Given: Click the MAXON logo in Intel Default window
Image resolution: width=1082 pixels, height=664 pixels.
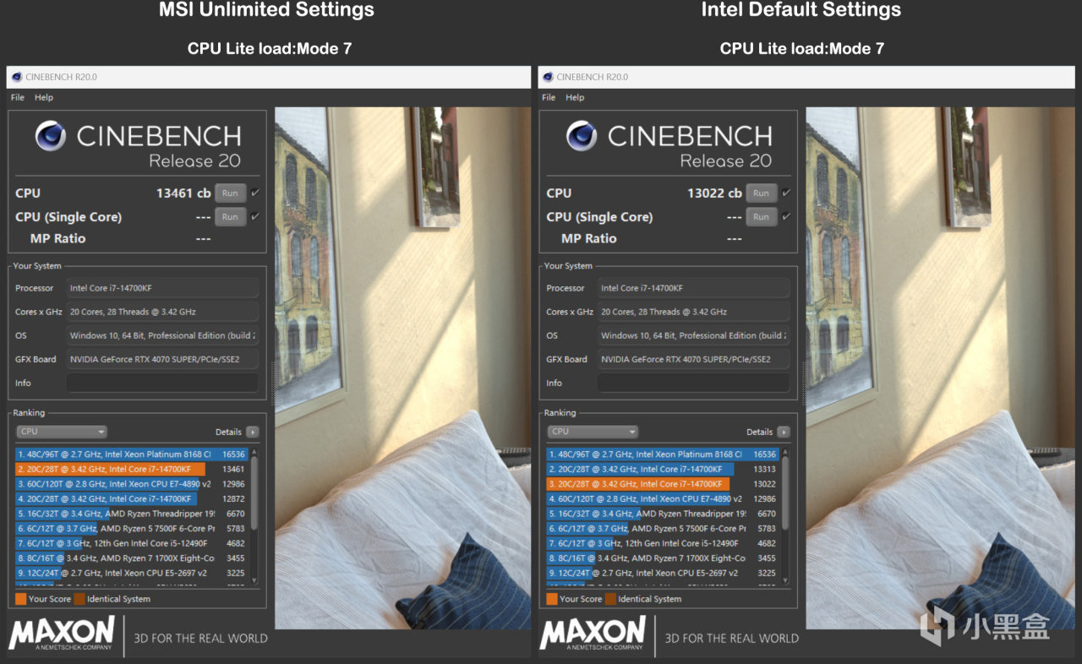Looking at the screenshot, I should point(593,634).
